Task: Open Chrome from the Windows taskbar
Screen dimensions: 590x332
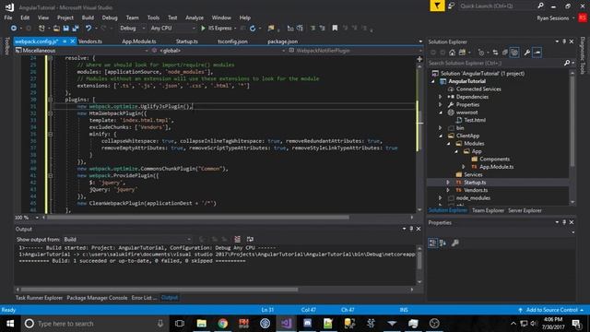Action: [222, 324]
